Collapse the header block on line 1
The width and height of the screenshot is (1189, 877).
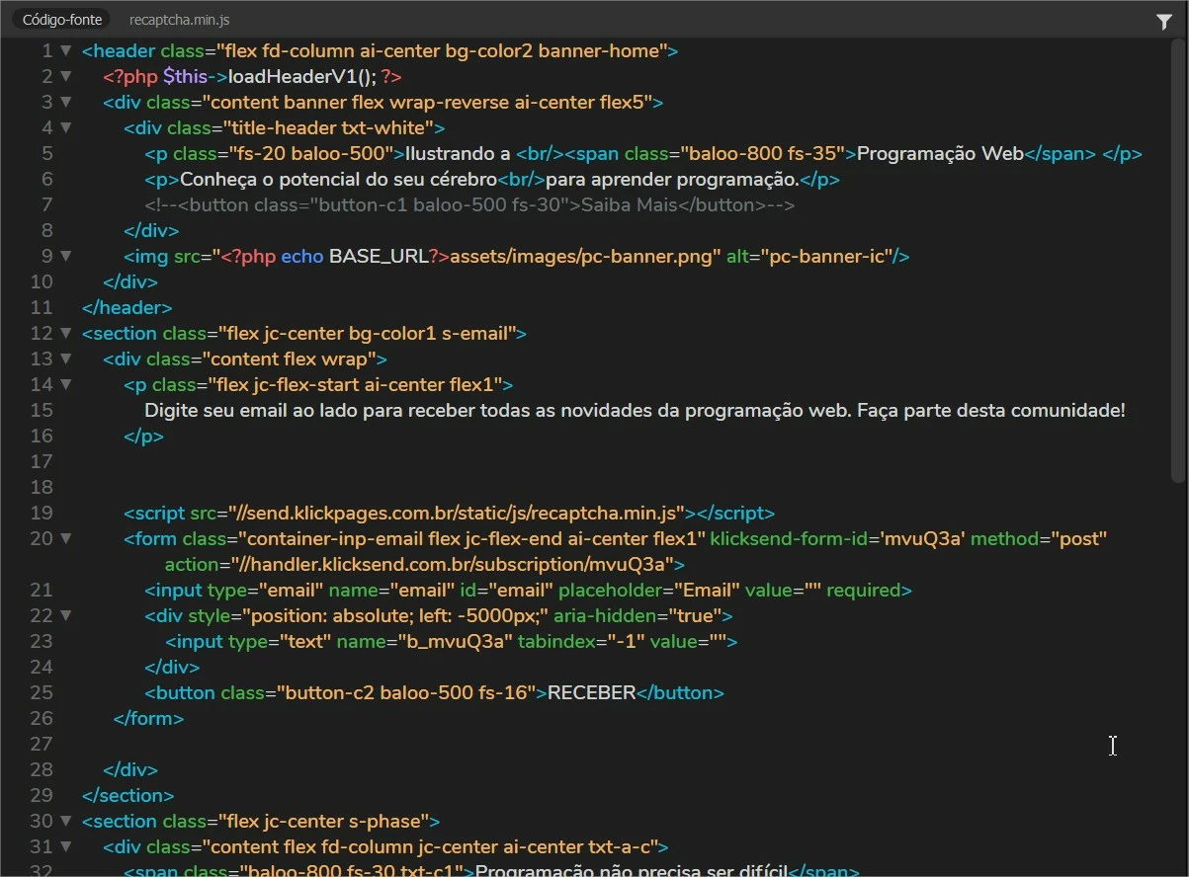(65, 50)
